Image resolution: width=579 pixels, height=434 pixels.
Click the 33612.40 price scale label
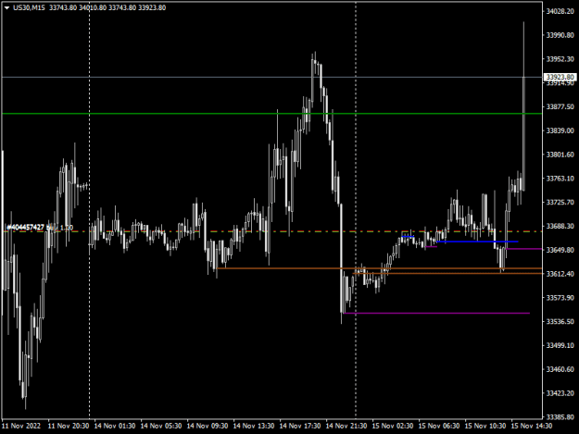pos(560,274)
